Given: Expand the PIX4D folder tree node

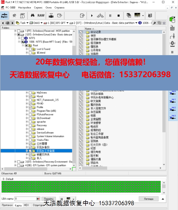Looking at the screenshot, I should (x=27, y=104).
